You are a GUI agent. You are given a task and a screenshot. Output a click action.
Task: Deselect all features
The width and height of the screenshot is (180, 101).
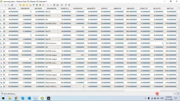click(x=30, y=5)
